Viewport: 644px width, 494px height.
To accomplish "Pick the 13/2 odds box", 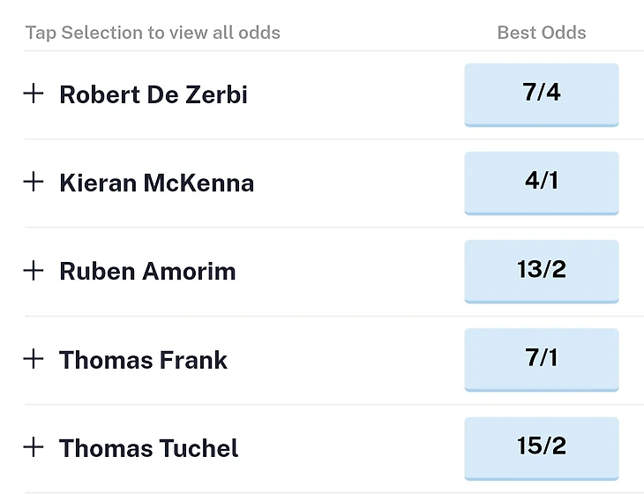I will (542, 272).
